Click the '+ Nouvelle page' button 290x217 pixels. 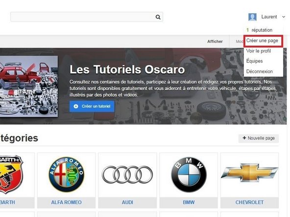point(258,138)
